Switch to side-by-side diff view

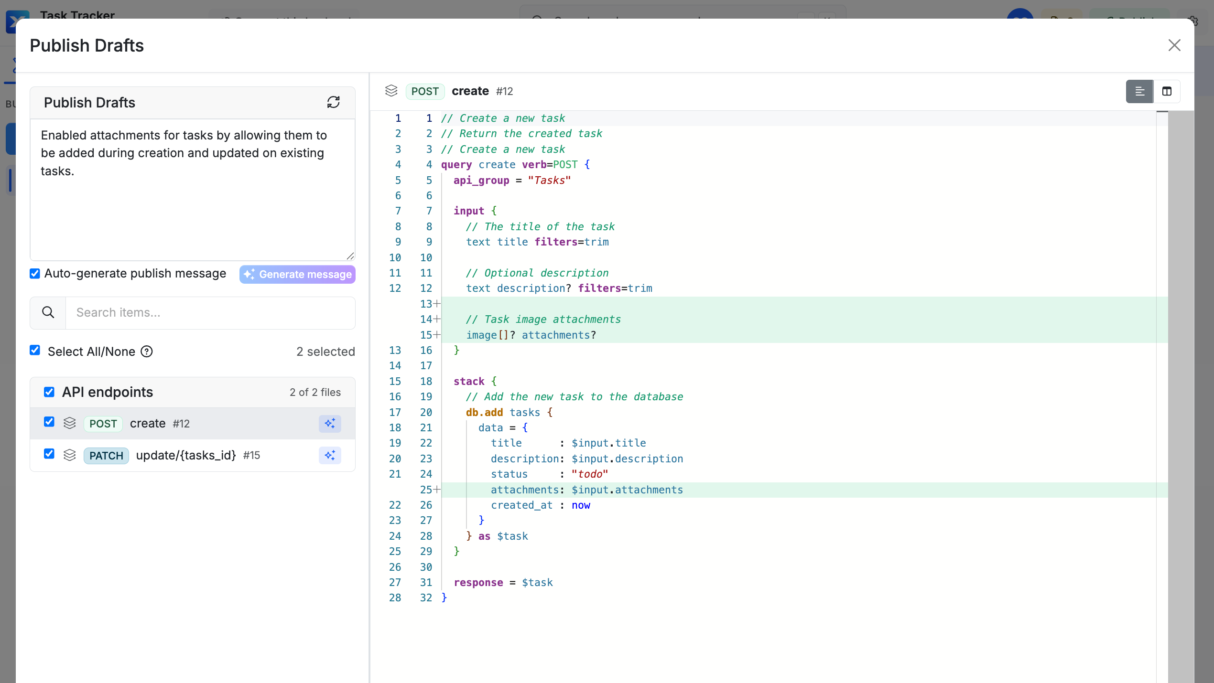(1167, 91)
